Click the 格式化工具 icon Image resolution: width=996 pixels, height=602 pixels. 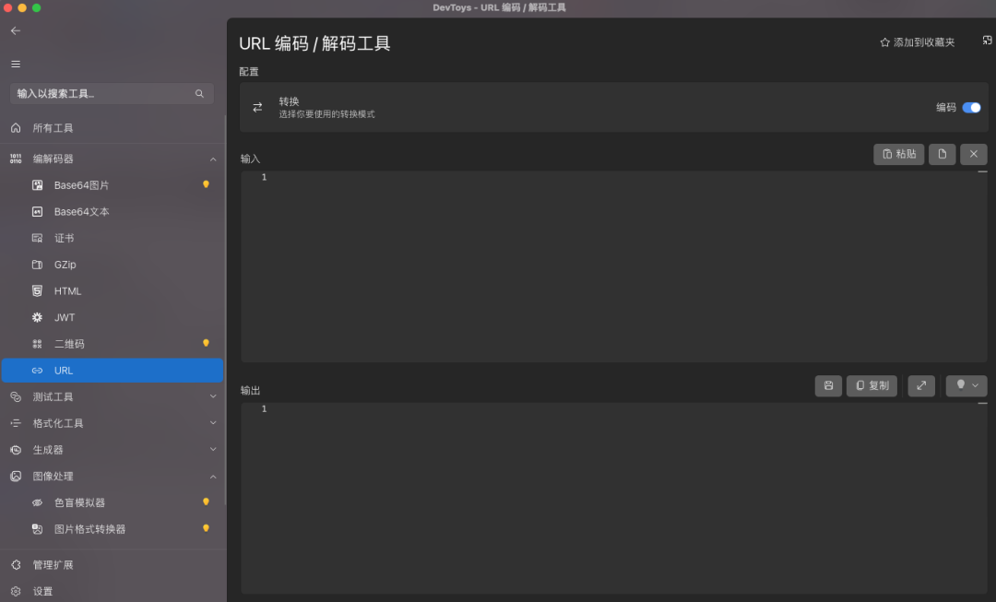pos(16,423)
